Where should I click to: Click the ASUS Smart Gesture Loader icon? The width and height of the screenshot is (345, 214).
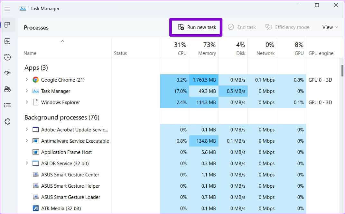(35, 197)
